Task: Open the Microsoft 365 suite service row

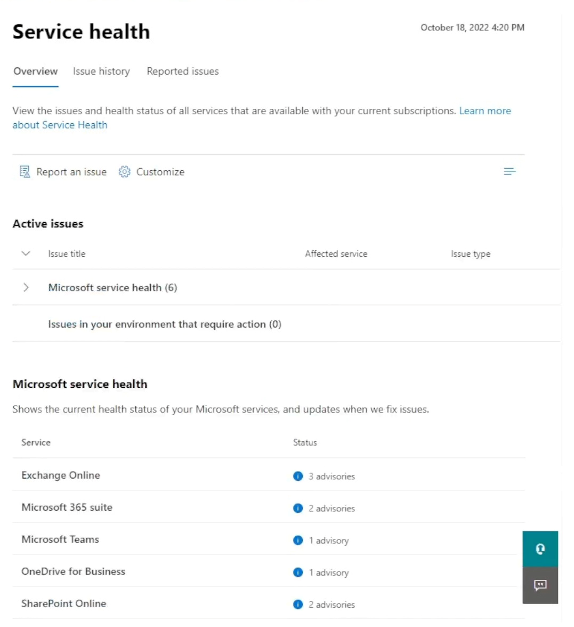Action: (x=67, y=507)
